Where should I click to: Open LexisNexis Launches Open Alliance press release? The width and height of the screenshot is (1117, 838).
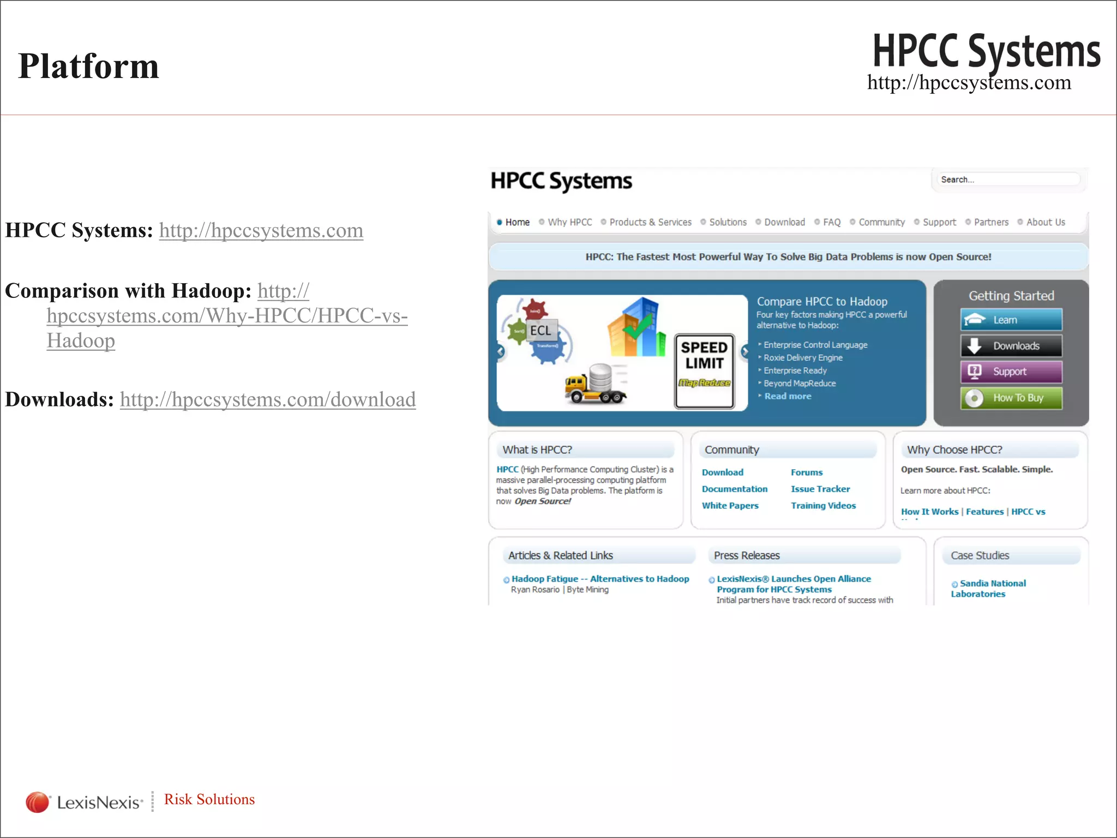[794, 584]
